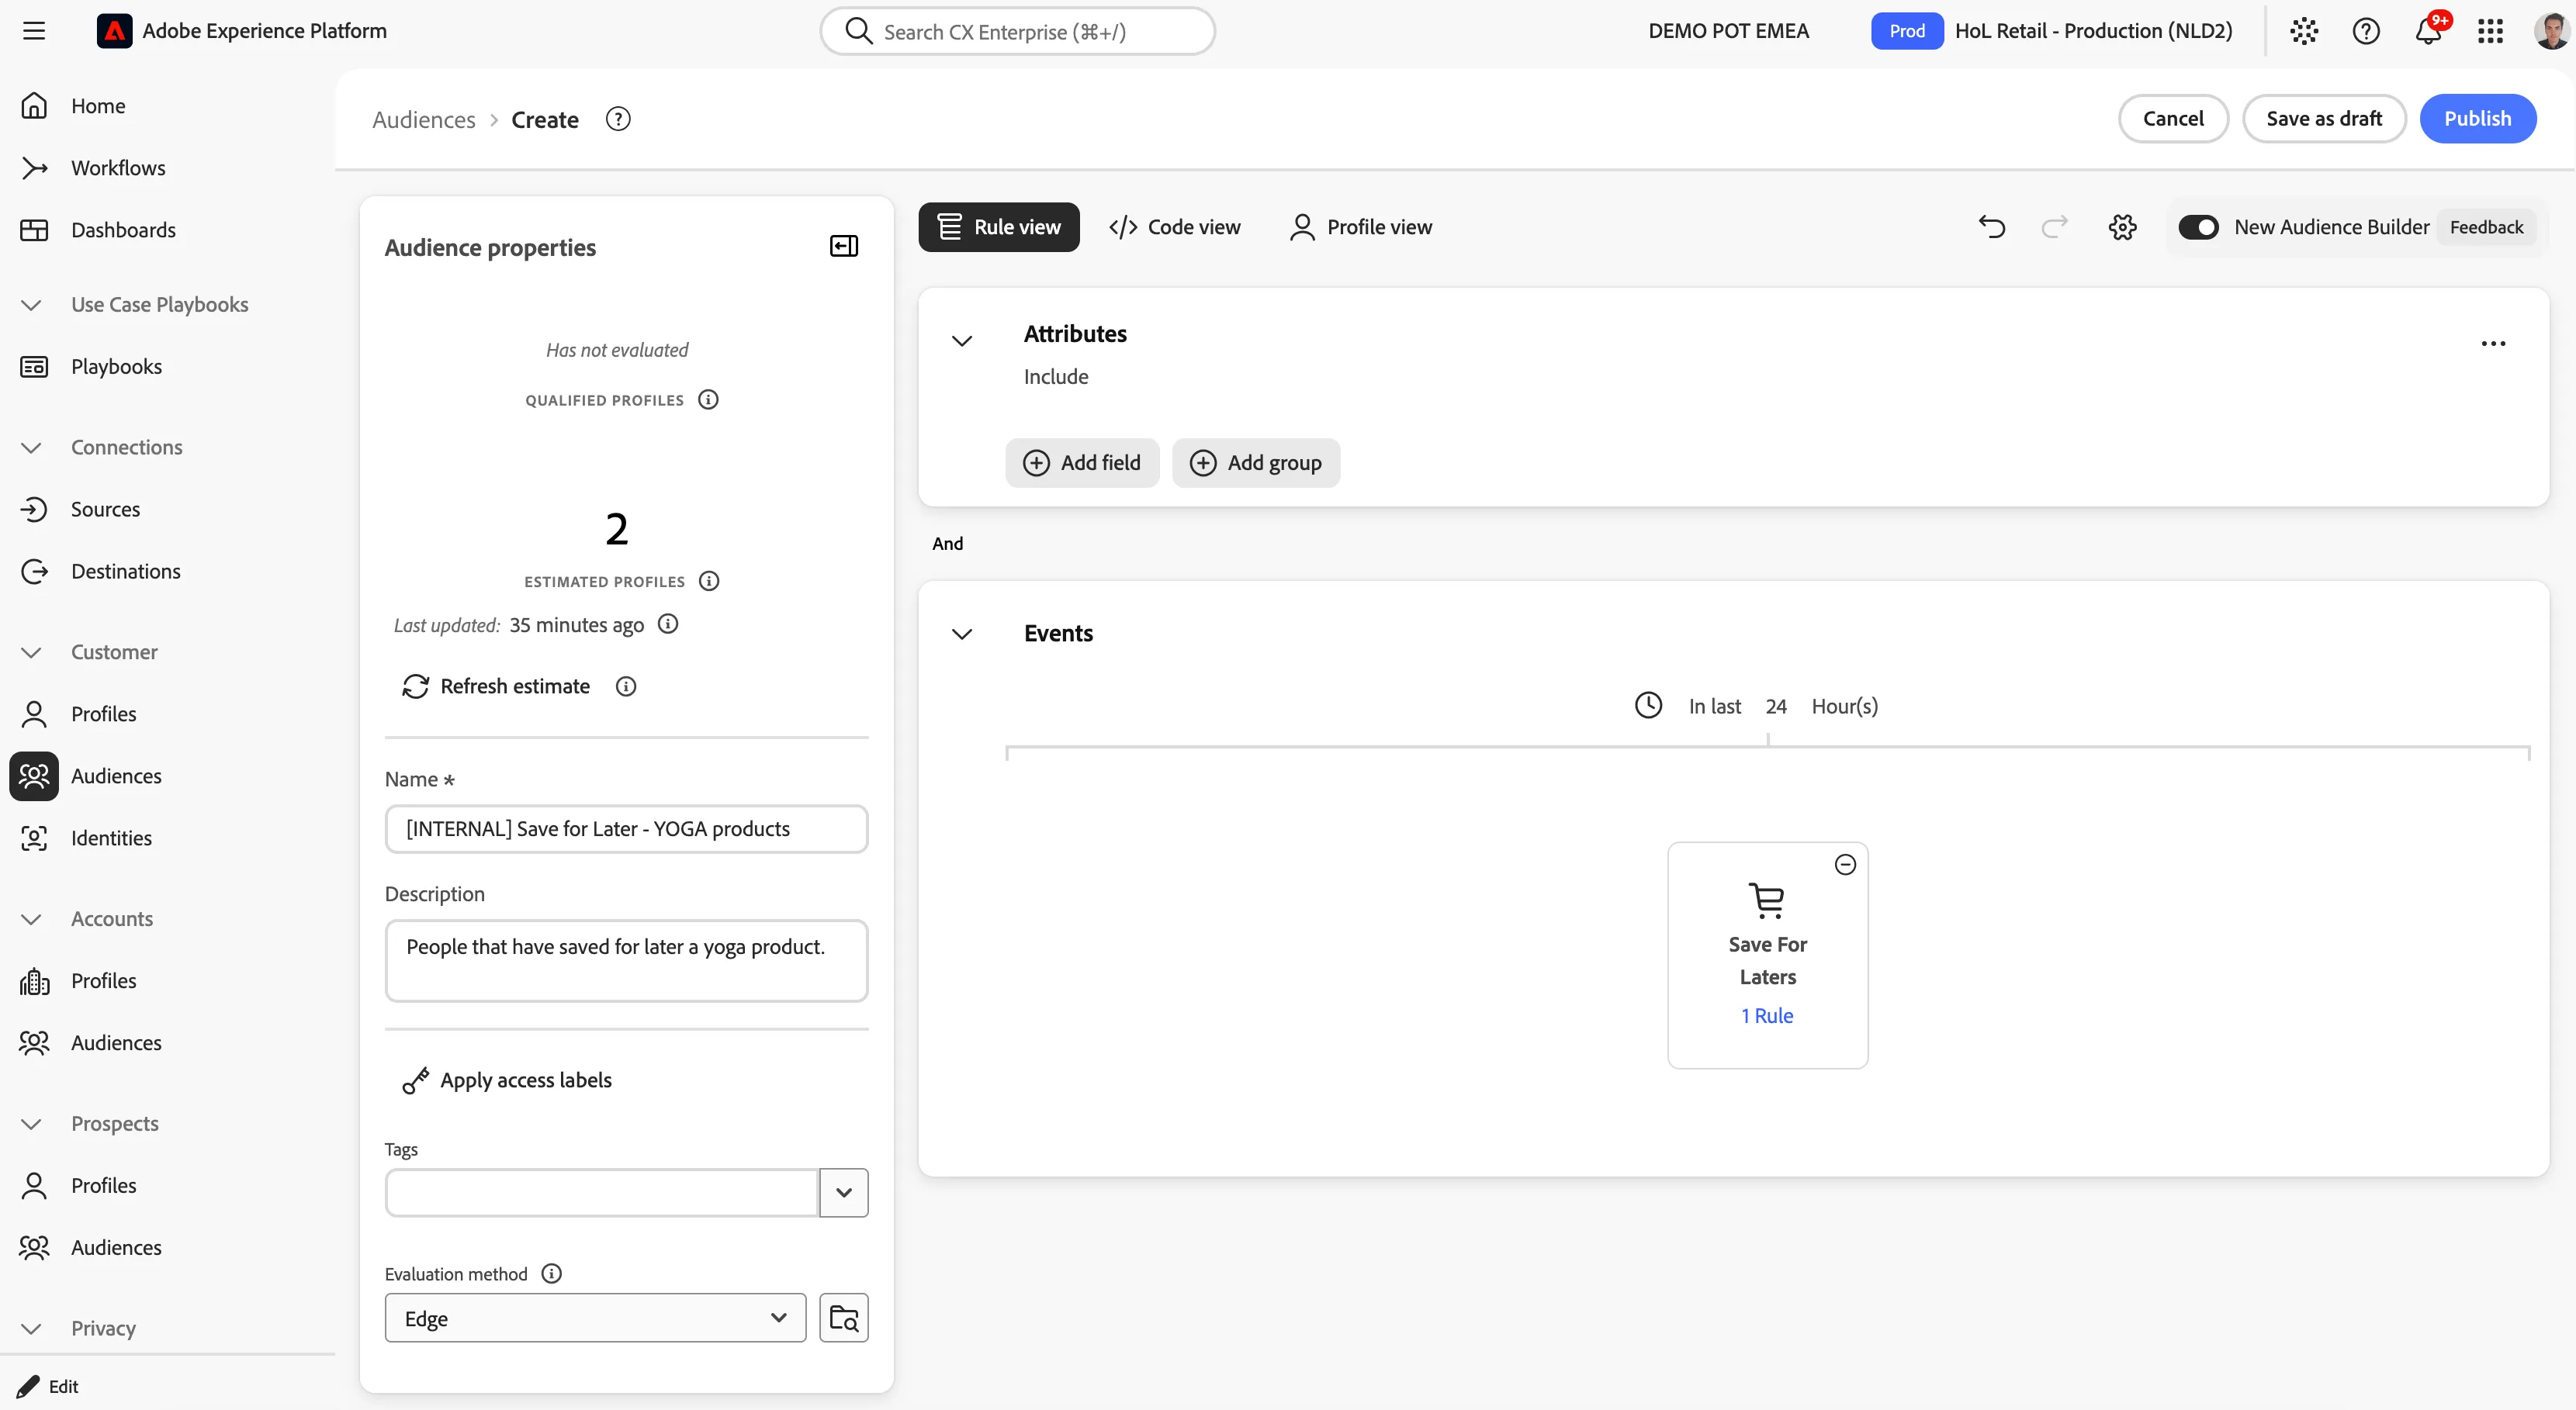The image size is (2576, 1410).
Task: Open Destinations in the sidebar
Action: pos(126,571)
